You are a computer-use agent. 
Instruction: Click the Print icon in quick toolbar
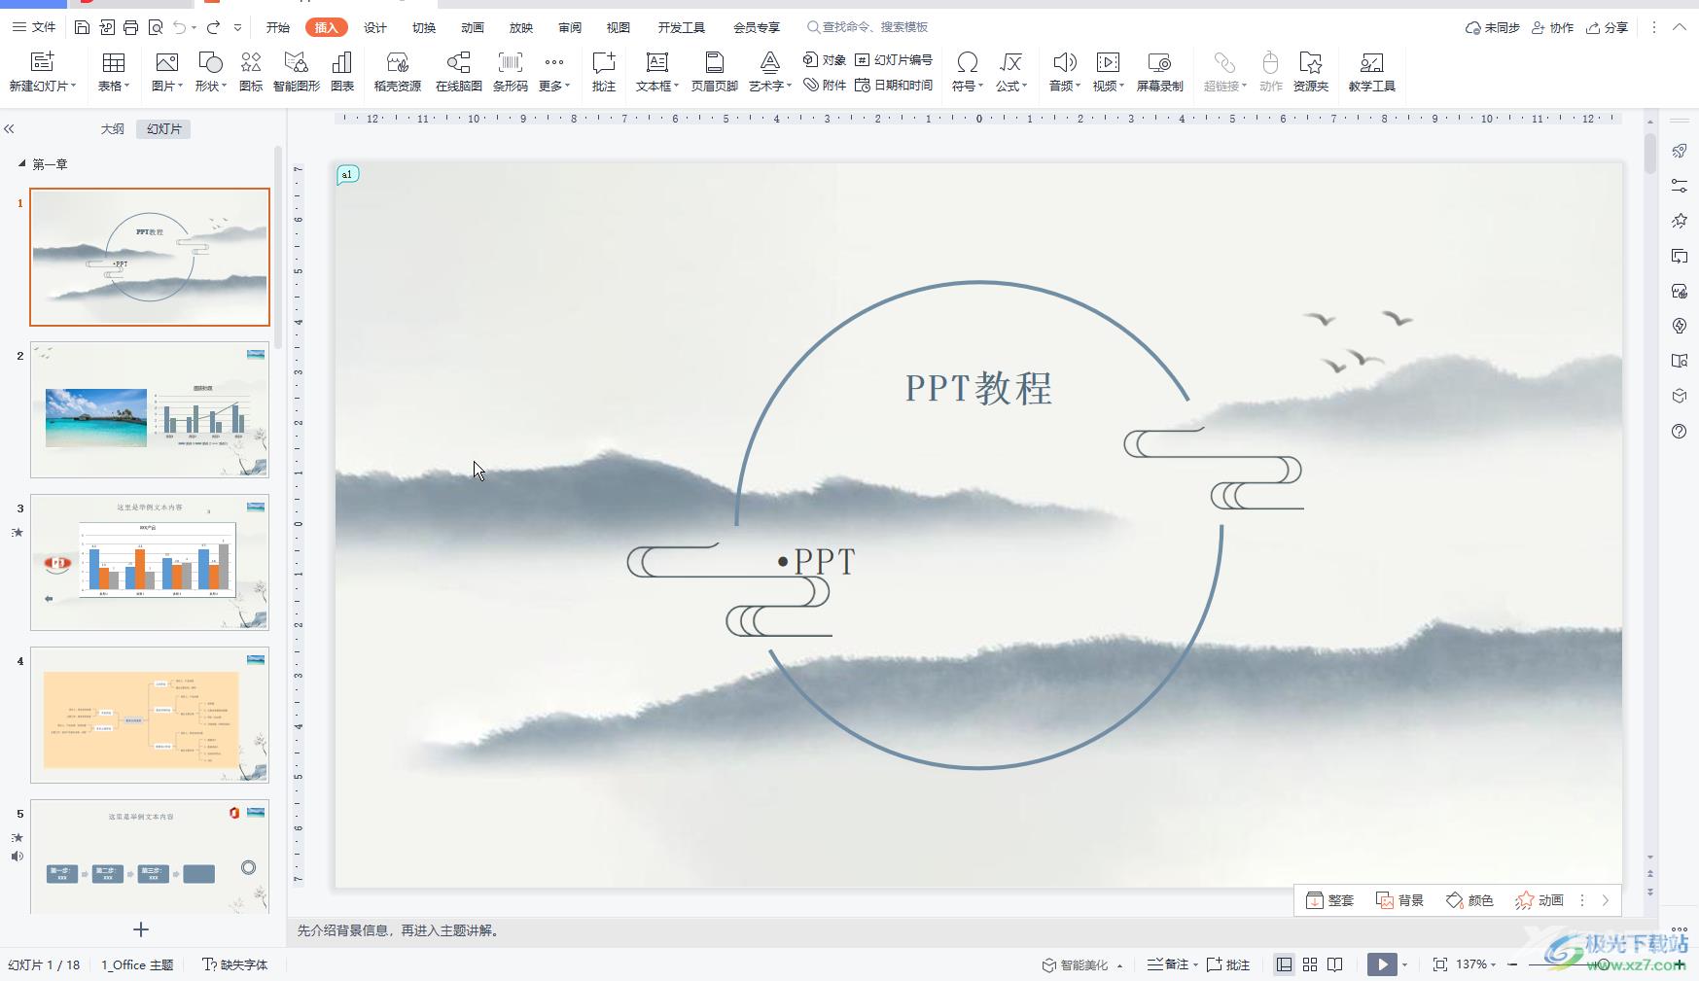coord(131,27)
